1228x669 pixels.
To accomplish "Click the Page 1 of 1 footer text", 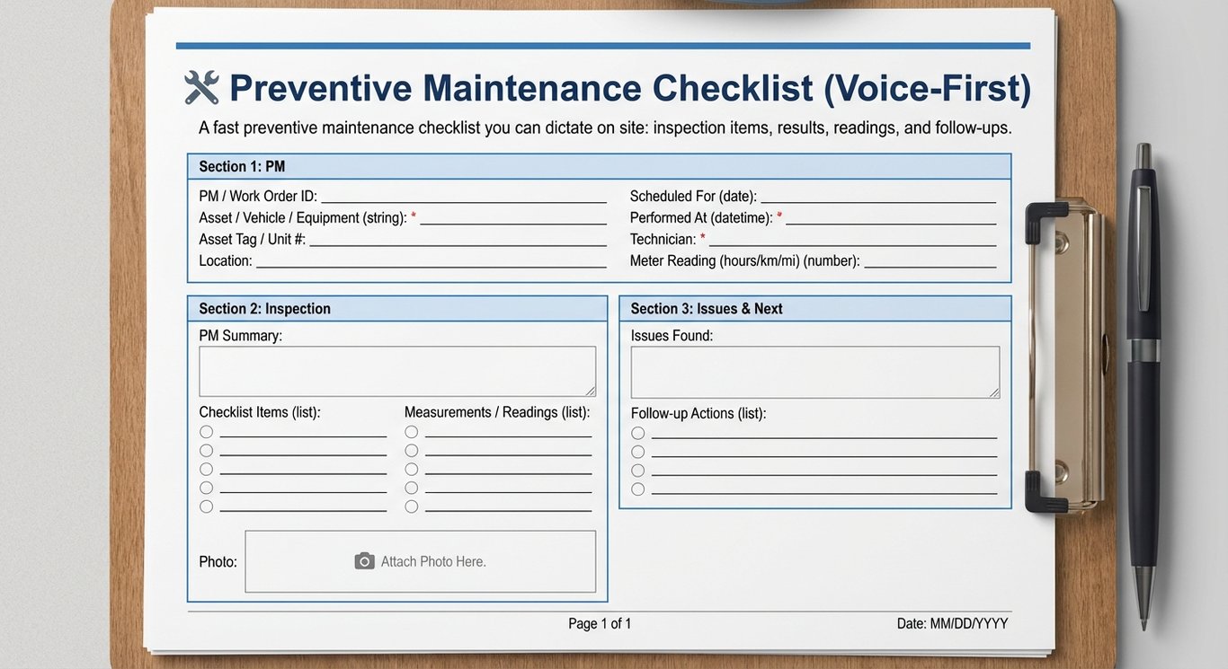I will pyautogui.click(x=598, y=622).
